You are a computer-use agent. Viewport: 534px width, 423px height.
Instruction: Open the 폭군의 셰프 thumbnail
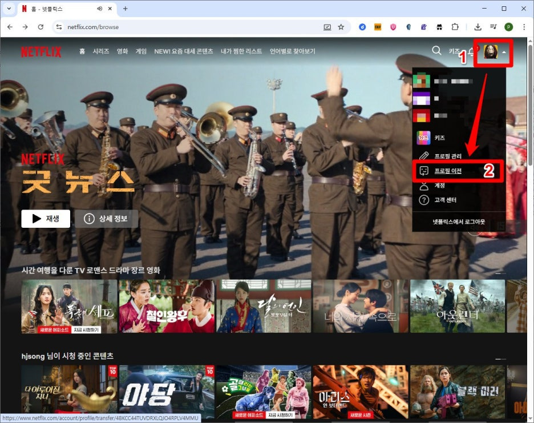69,307
